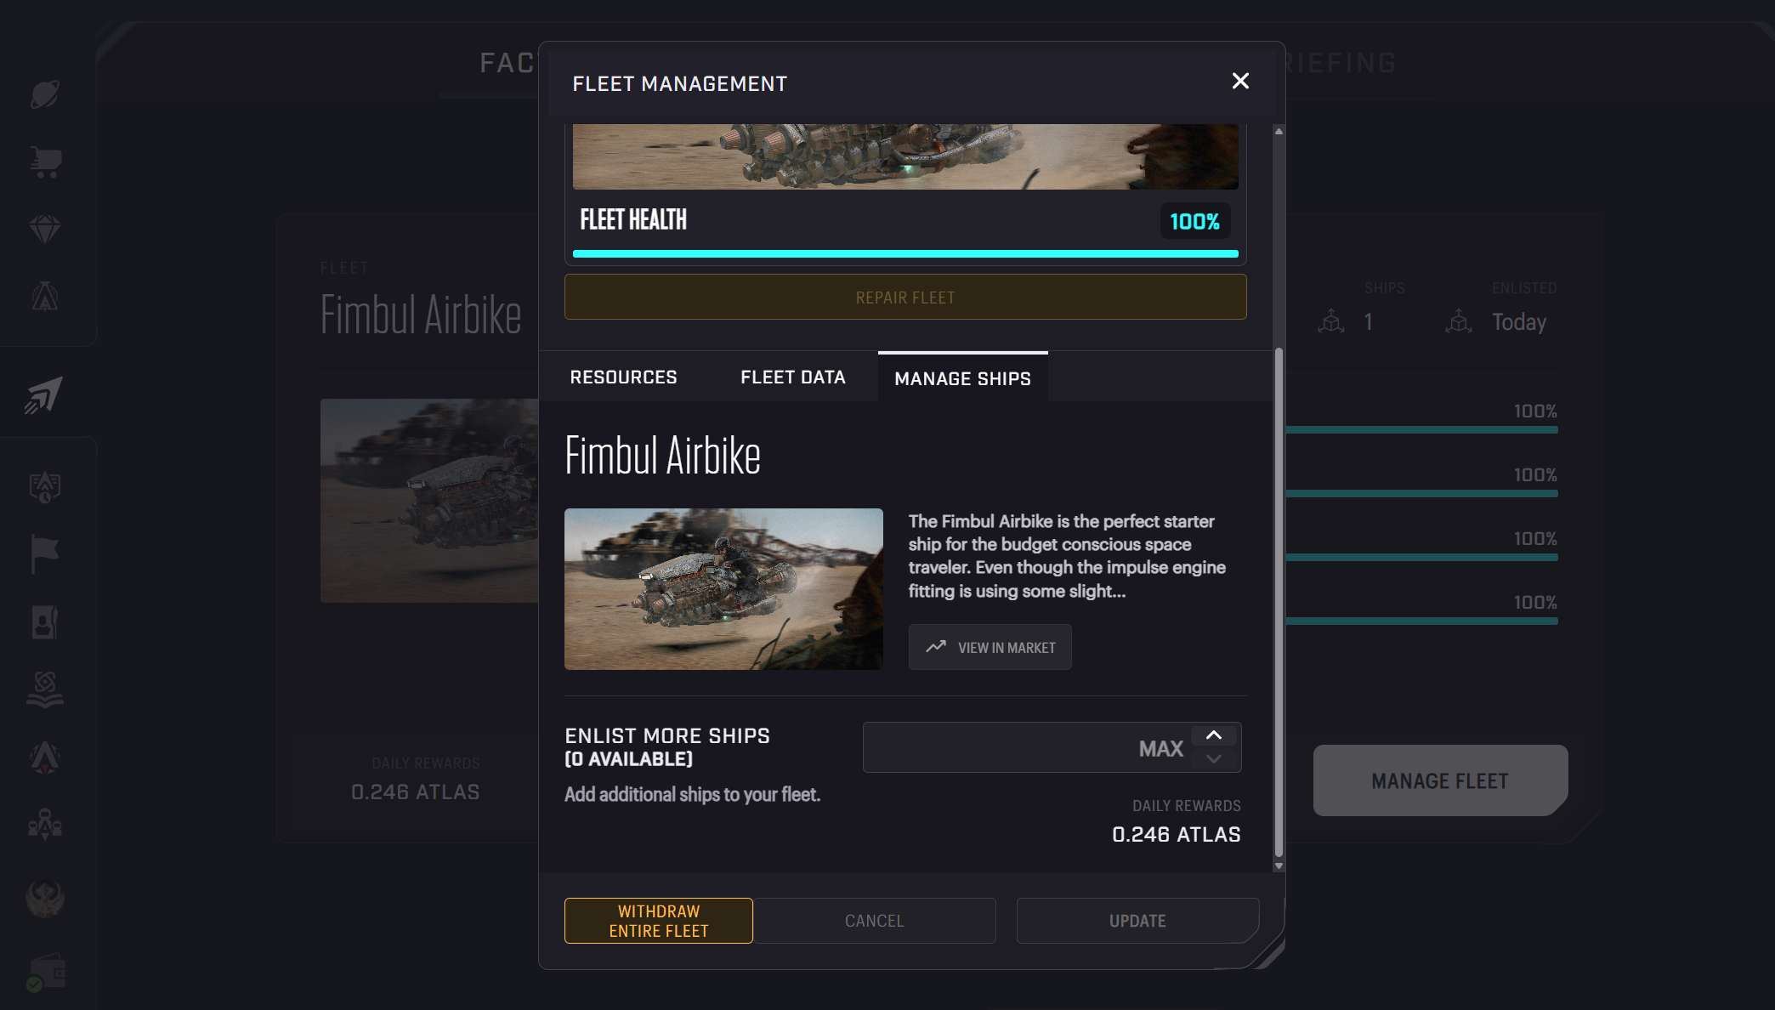Viewport: 1775px width, 1010px height.
Task: Click the Repair Fleet button
Action: [x=905, y=297]
